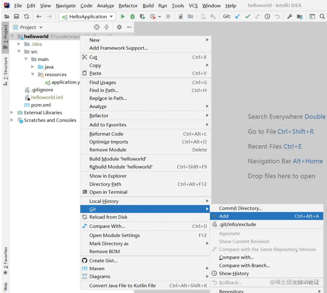Collapse the src folder arrow
Viewport: 327px width, 293px height.
(x=19, y=51)
